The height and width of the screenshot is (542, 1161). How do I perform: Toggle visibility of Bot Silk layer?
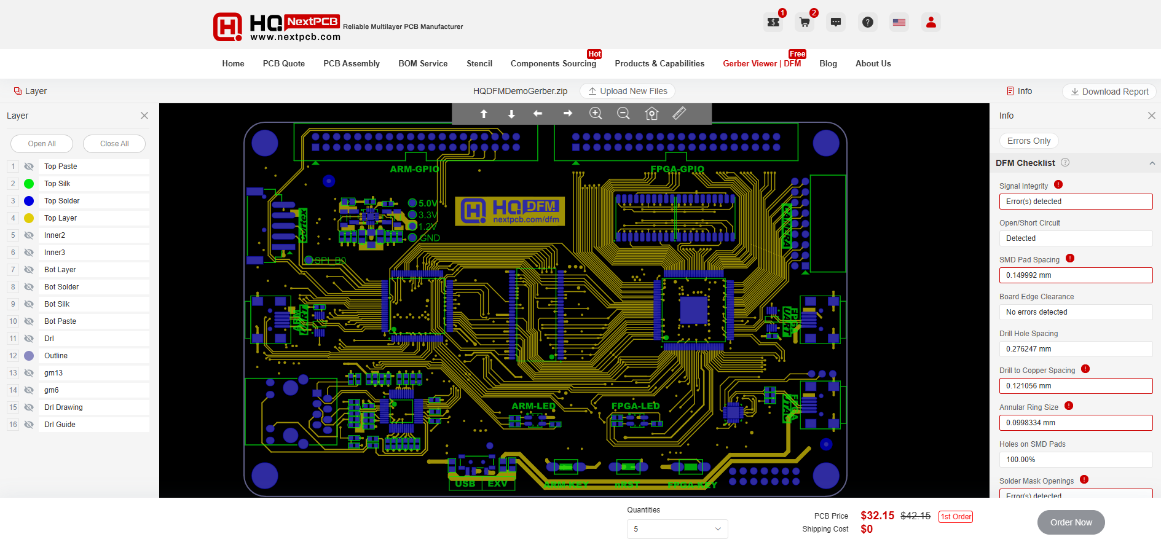click(29, 304)
